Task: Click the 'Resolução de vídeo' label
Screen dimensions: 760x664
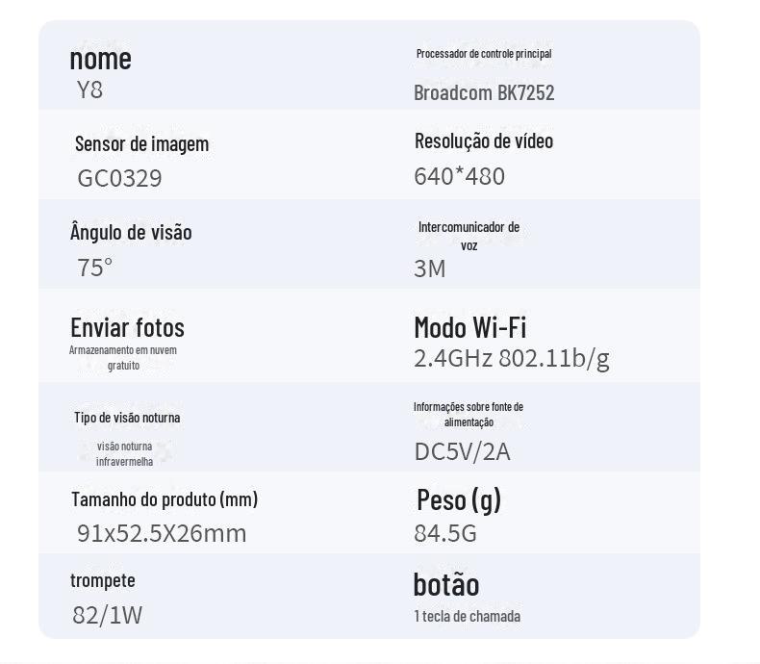Action: click(484, 141)
